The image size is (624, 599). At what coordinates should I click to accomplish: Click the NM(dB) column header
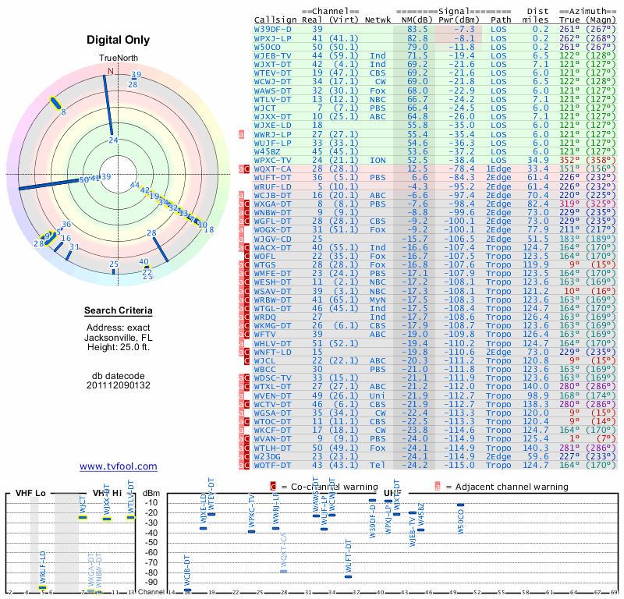point(417,20)
